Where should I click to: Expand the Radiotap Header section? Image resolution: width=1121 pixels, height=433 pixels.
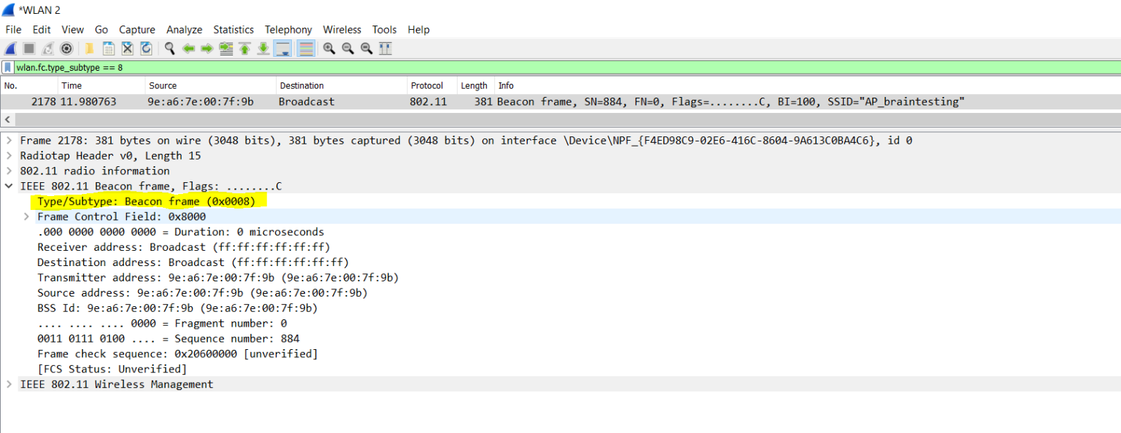click(x=9, y=155)
